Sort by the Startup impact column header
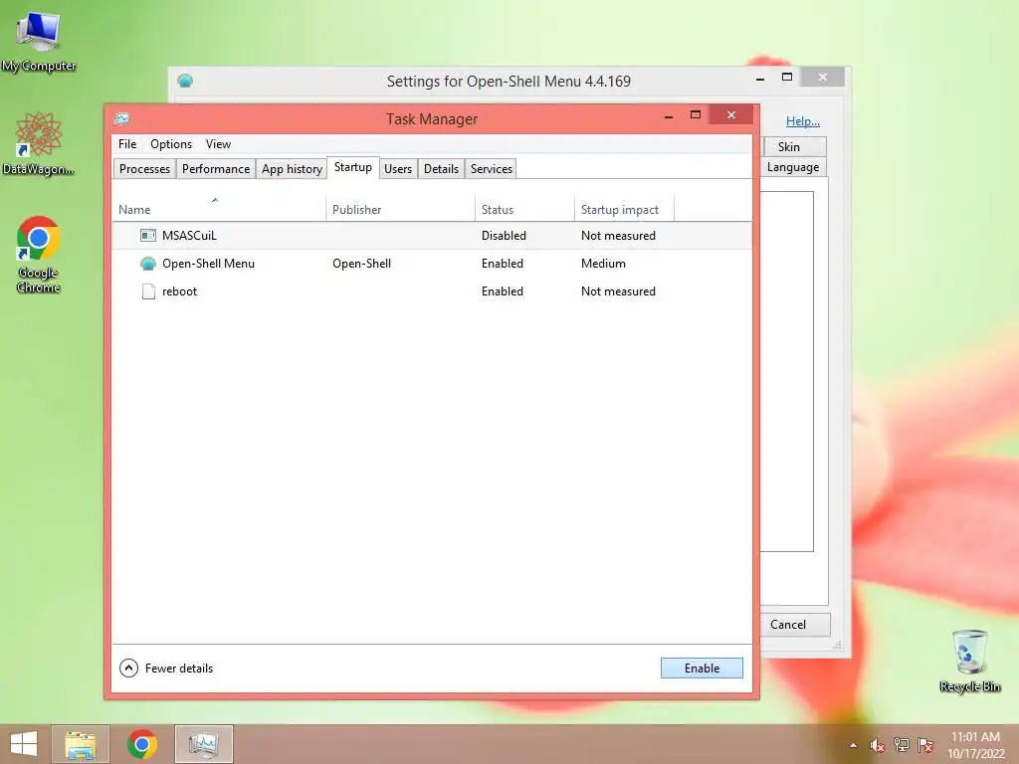This screenshot has width=1019, height=764. point(624,209)
